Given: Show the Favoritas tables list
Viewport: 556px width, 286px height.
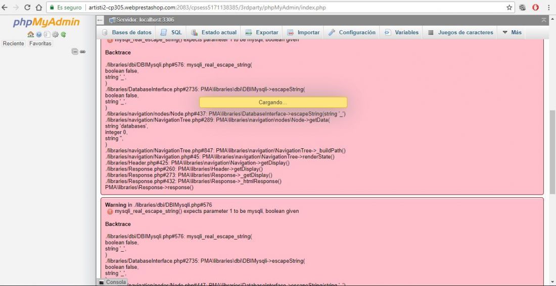Looking at the screenshot, I should tap(40, 43).
